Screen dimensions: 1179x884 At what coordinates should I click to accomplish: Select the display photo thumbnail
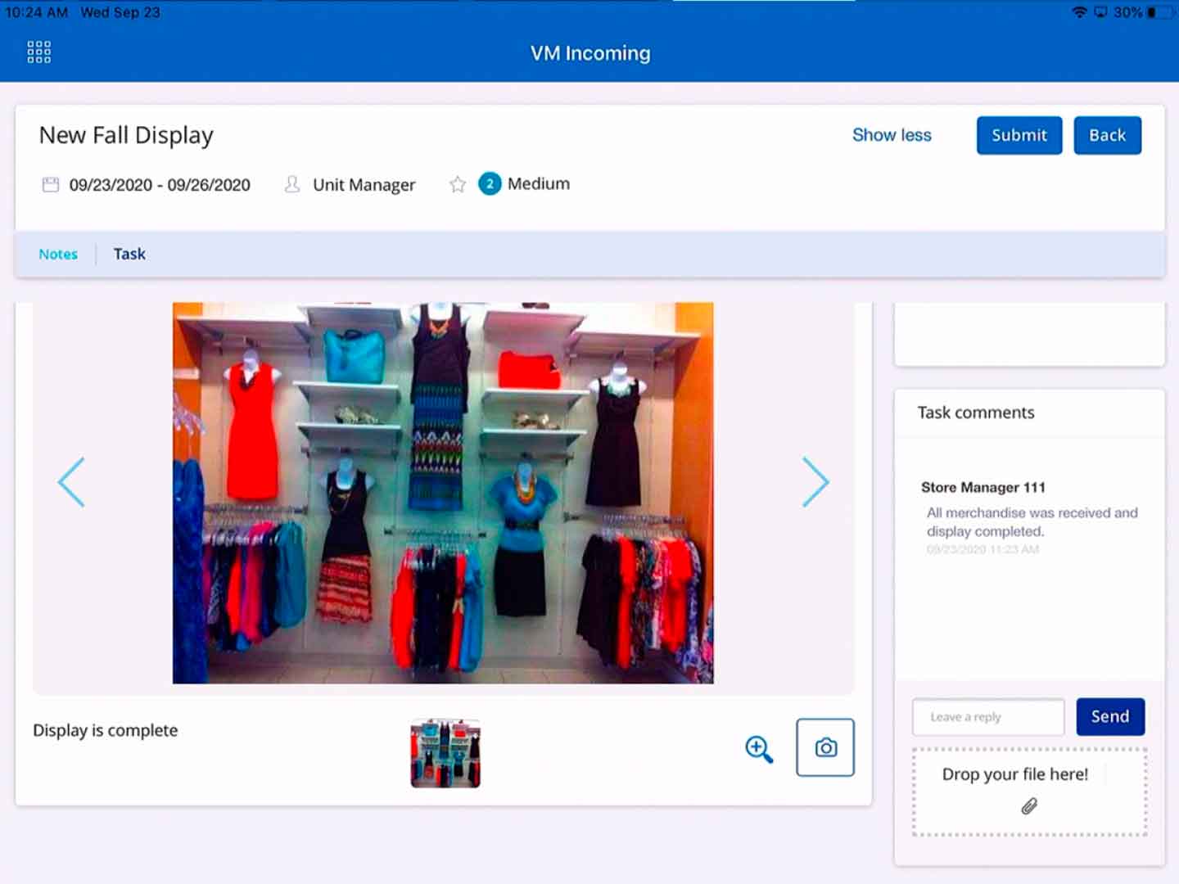[x=445, y=753]
